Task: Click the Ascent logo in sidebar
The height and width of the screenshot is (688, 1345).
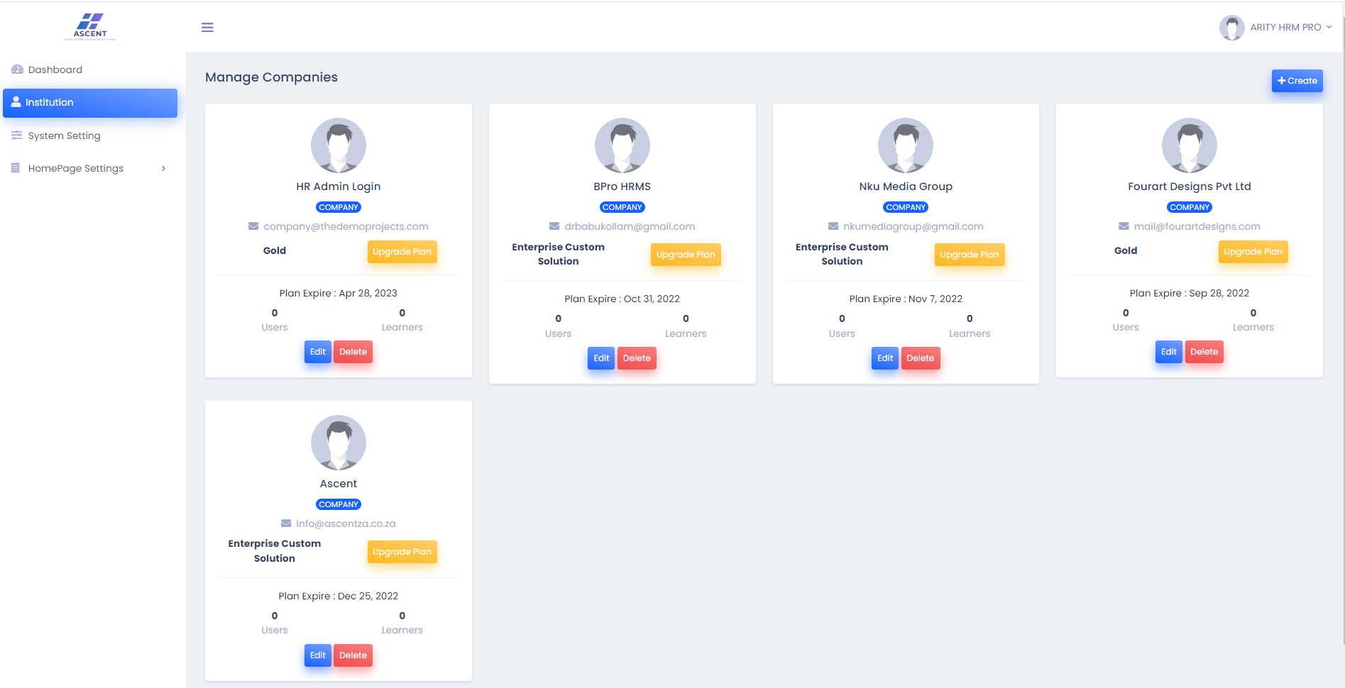Action: [x=90, y=26]
